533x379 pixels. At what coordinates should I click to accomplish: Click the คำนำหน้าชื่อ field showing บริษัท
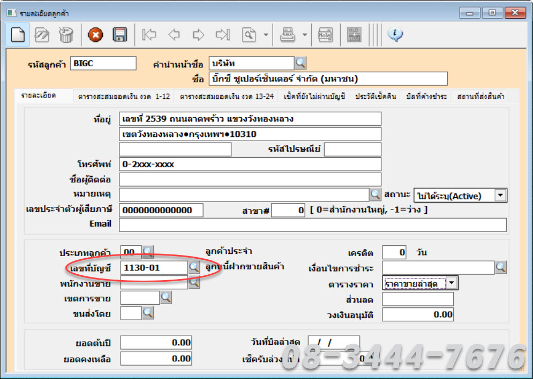pyautogui.click(x=252, y=64)
